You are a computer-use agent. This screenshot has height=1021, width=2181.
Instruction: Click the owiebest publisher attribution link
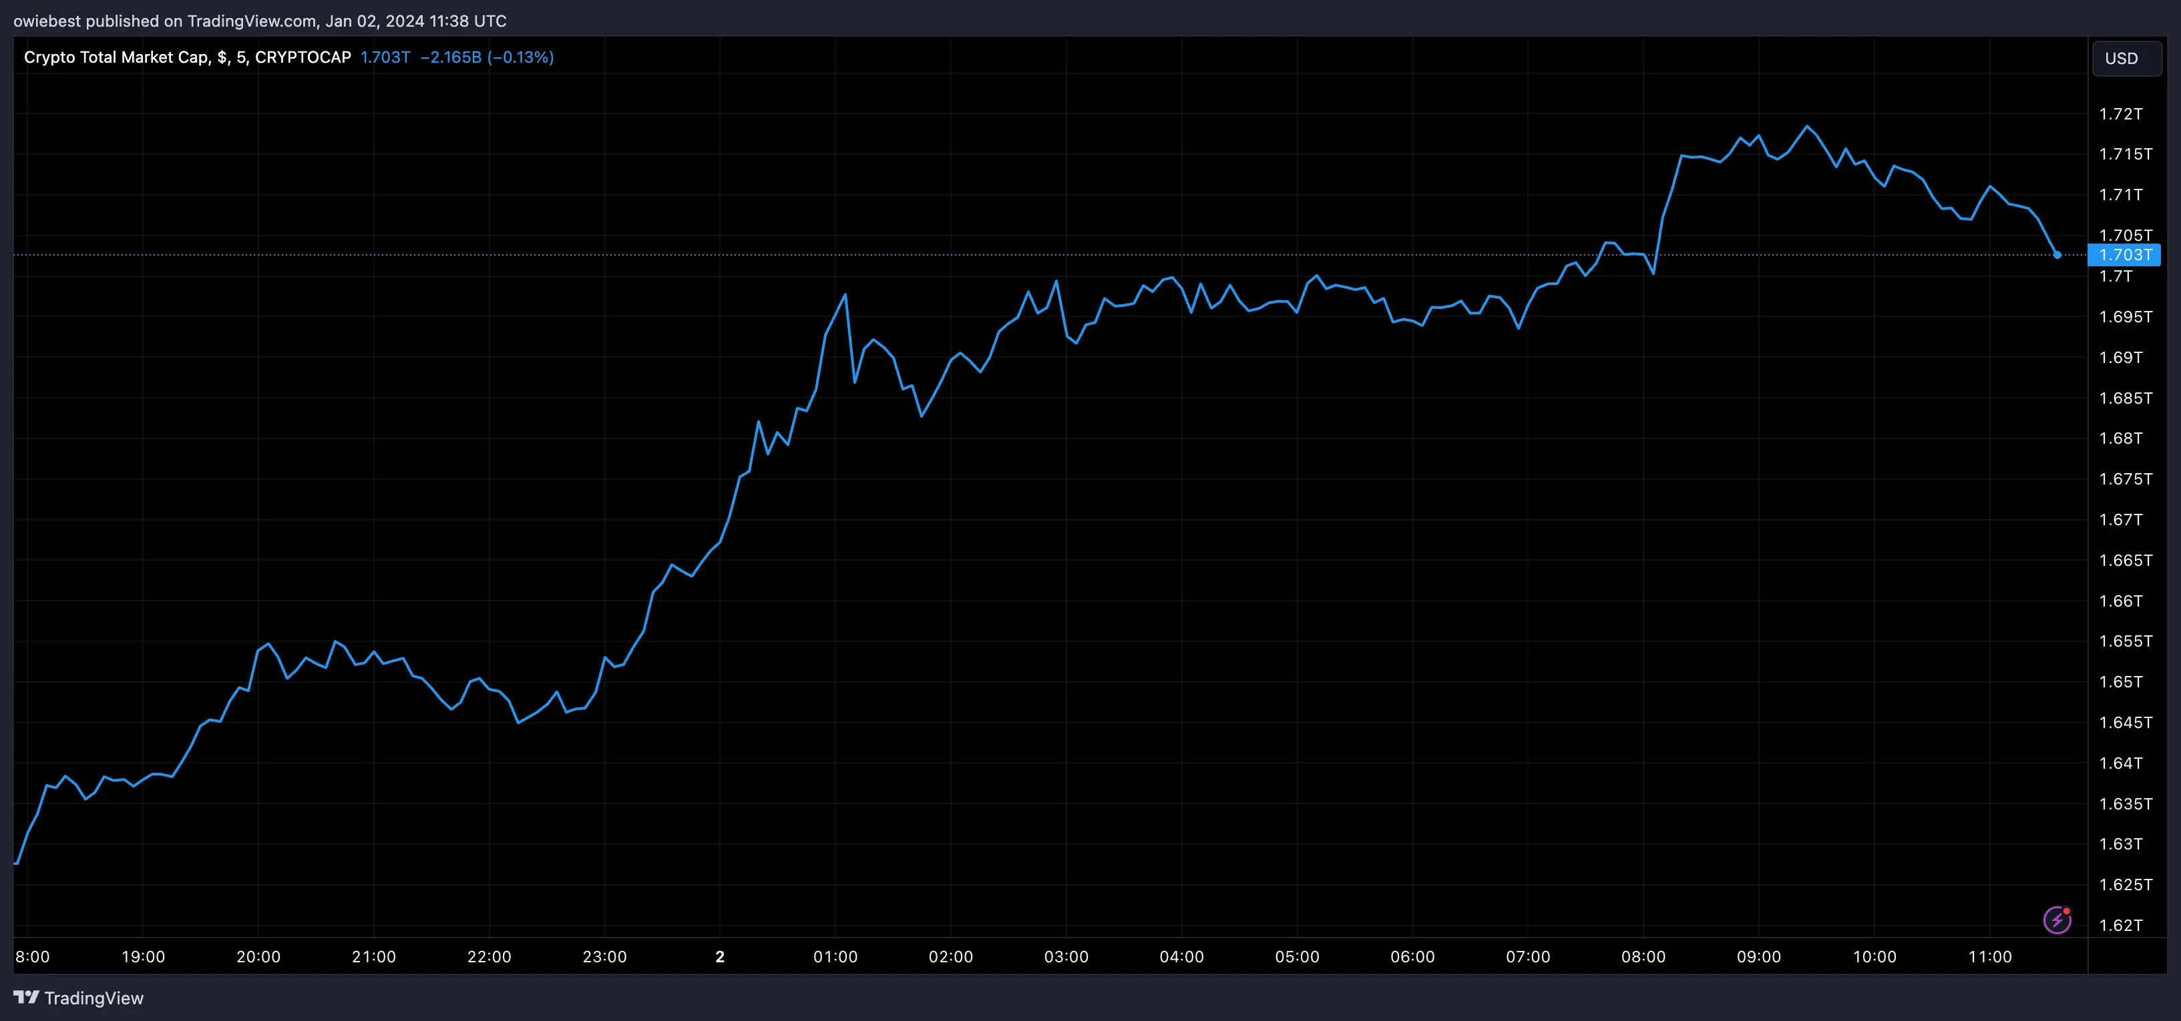(x=49, y=20)
